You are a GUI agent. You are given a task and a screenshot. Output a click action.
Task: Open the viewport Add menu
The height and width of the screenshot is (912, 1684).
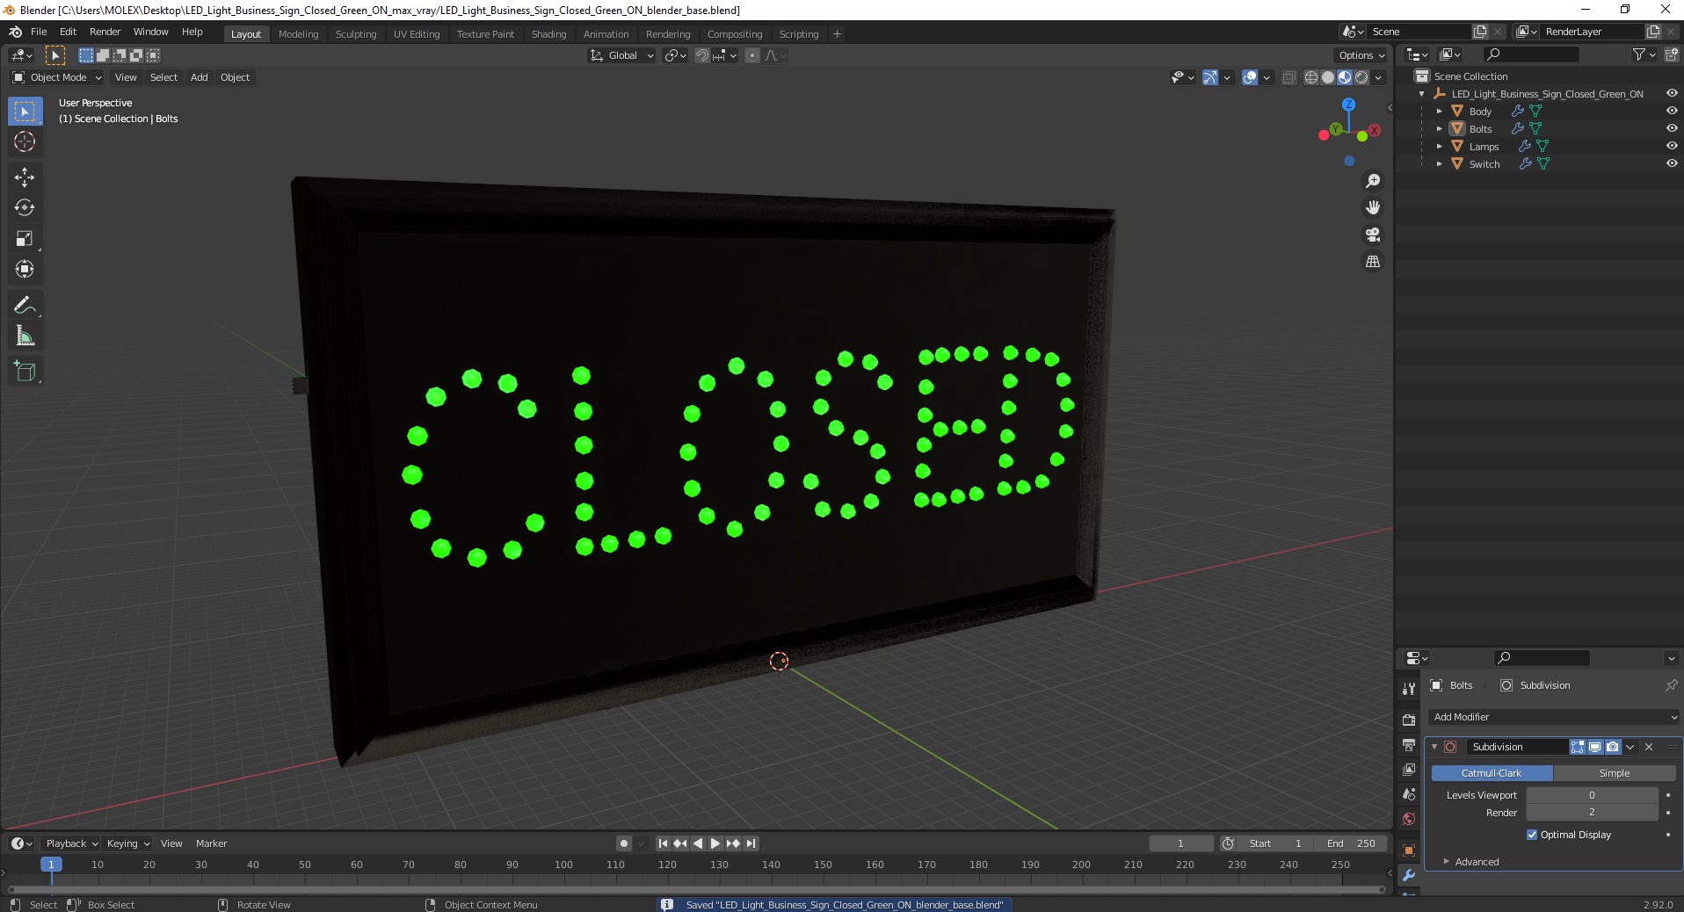pos(200,77)
